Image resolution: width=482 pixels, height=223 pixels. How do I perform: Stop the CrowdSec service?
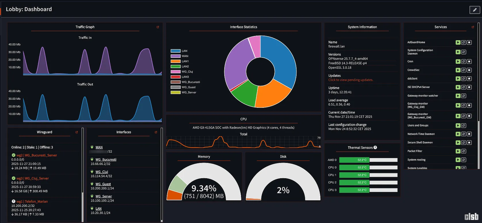click(x=469, y=70)
